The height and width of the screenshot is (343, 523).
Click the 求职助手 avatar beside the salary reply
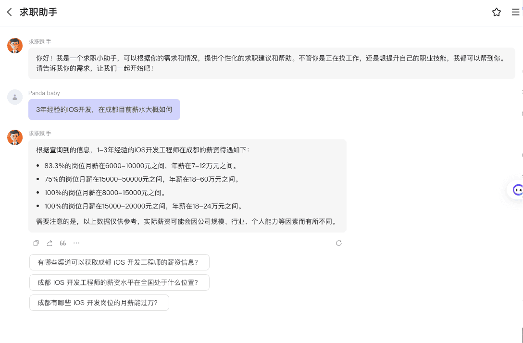pyautogui.click(x=15, y=137)
